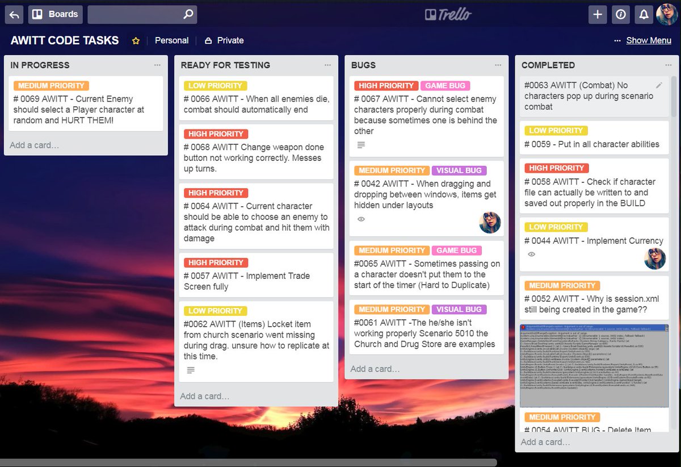
Task: Open card #0065 passing on a character
Action: (426, 268)
